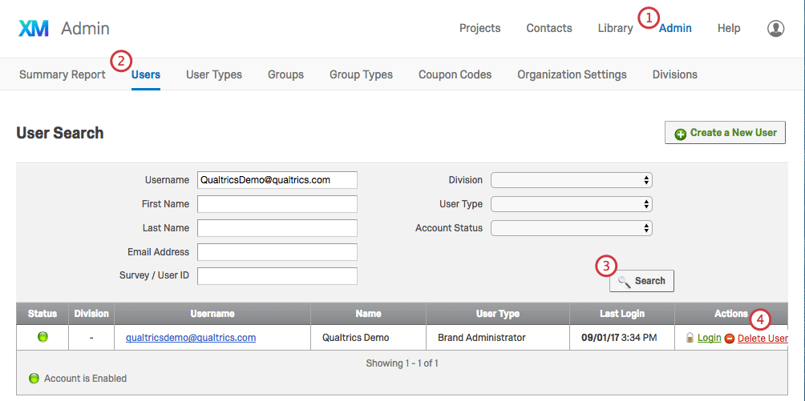Switch to the Group Types tab

pyautogui.click(x=361, y=75)
